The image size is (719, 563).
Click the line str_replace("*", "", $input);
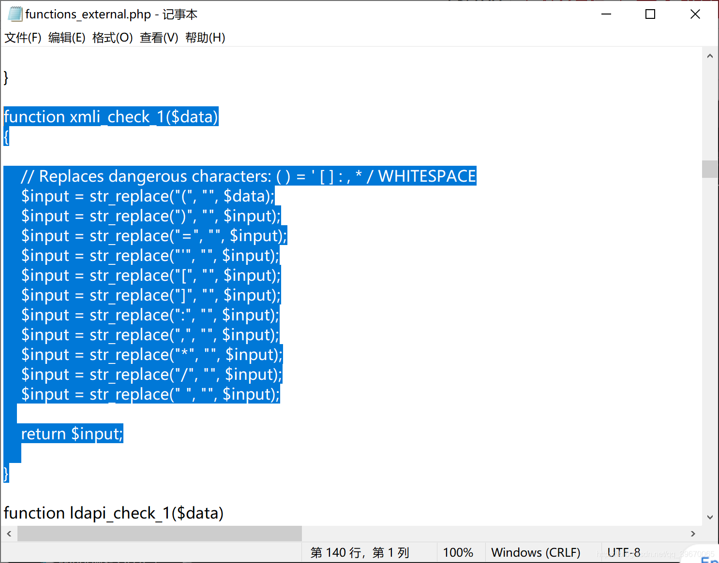click(x=151, y=354)
